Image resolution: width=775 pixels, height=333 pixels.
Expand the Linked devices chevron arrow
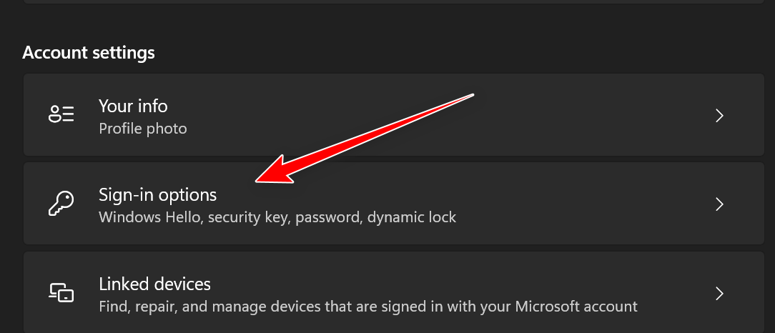(x=720, y=293)
